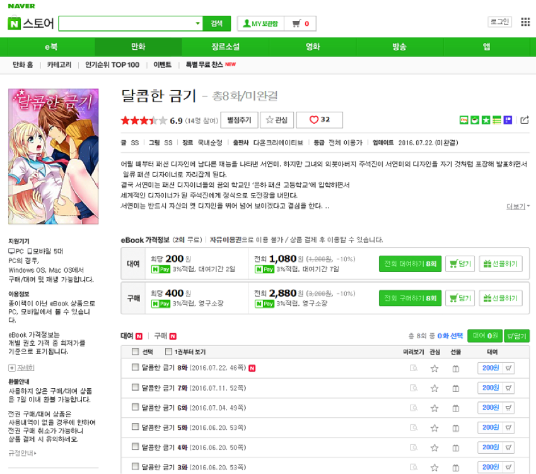536x474 pixels.
Task: Click the heart like button showing 32
Action: point(319,120)
